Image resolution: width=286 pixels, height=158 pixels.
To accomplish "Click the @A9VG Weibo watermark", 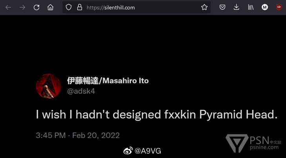I will tap(142, 151).
